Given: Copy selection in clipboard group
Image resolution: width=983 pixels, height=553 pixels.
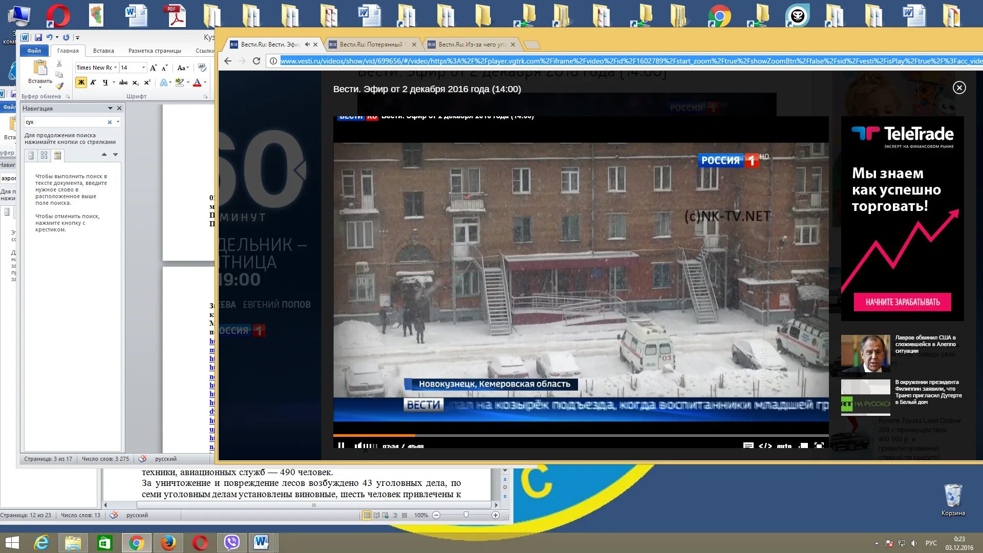Looking at the screenshot, I should click(59, 75).
